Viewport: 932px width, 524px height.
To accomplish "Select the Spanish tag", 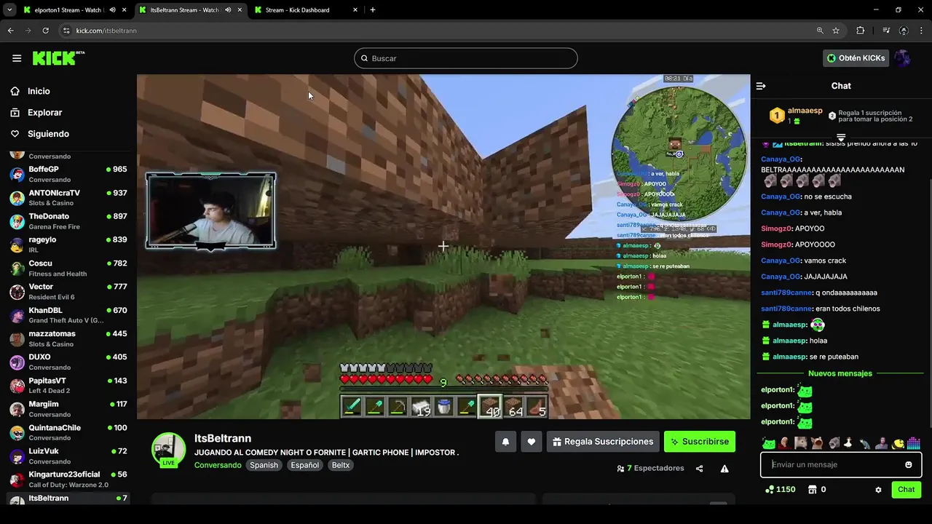I will click(x=264, y=465).
